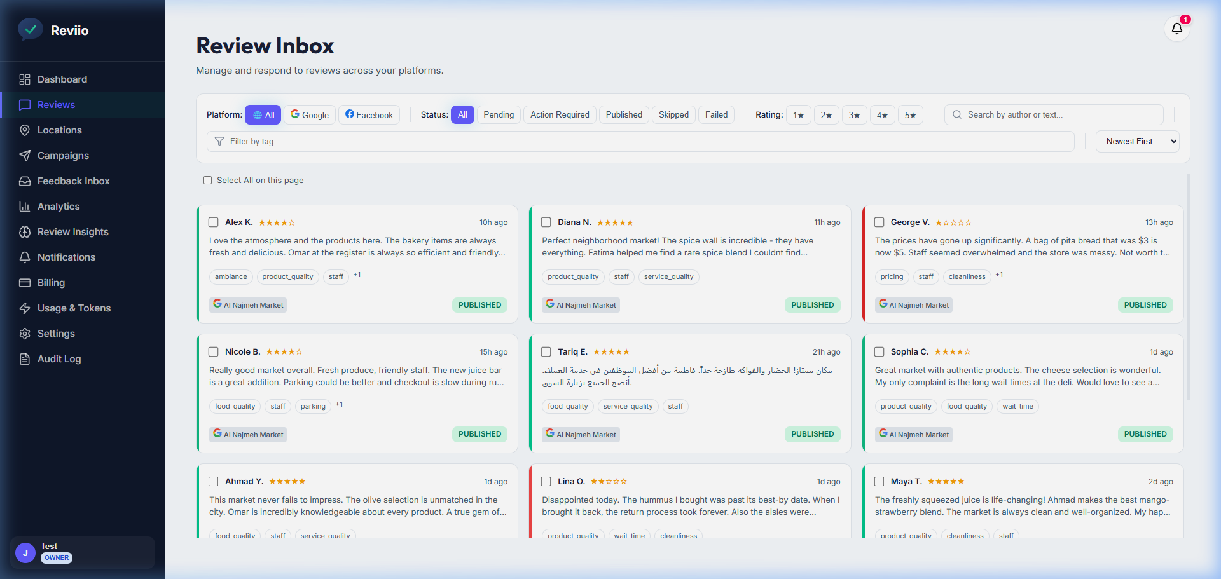Click the parking tag on Nicole B. review
1221x579 pixels.
point(313,407)
